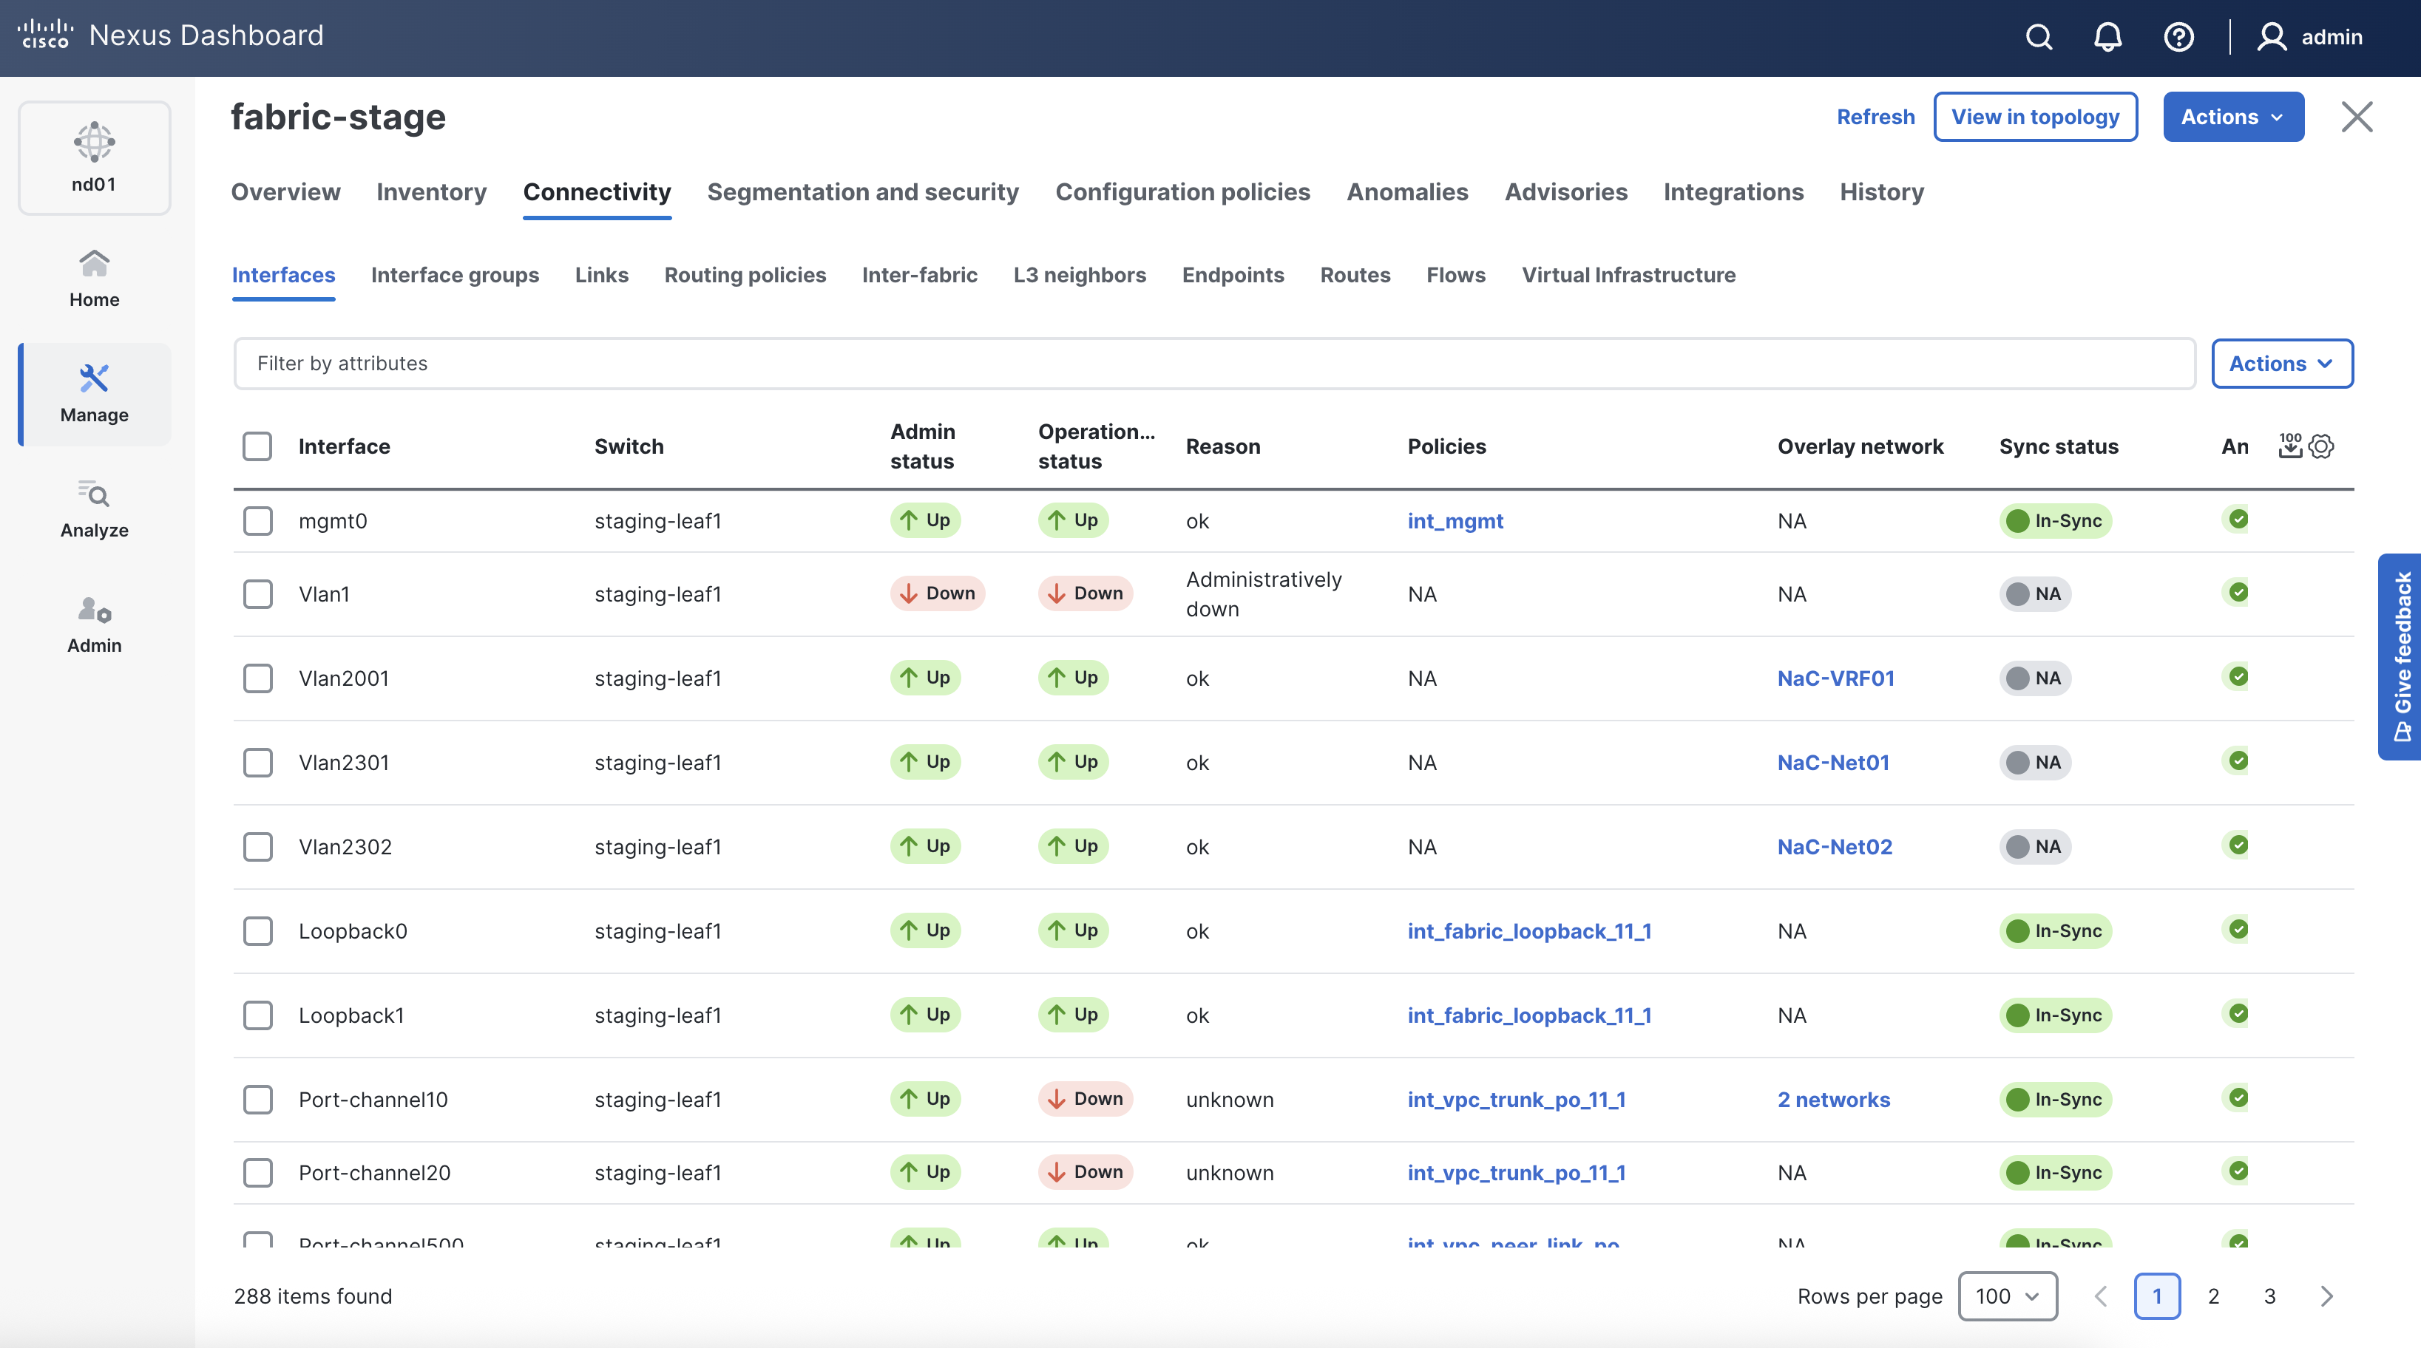The image size is (2421, 1348).
Task: Click the table settings gear icon
Action: pyautogui.click(x=2321, y=446)
